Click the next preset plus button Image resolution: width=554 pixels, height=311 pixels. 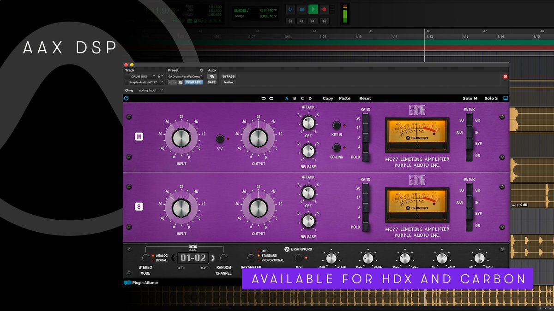[175, 82]
